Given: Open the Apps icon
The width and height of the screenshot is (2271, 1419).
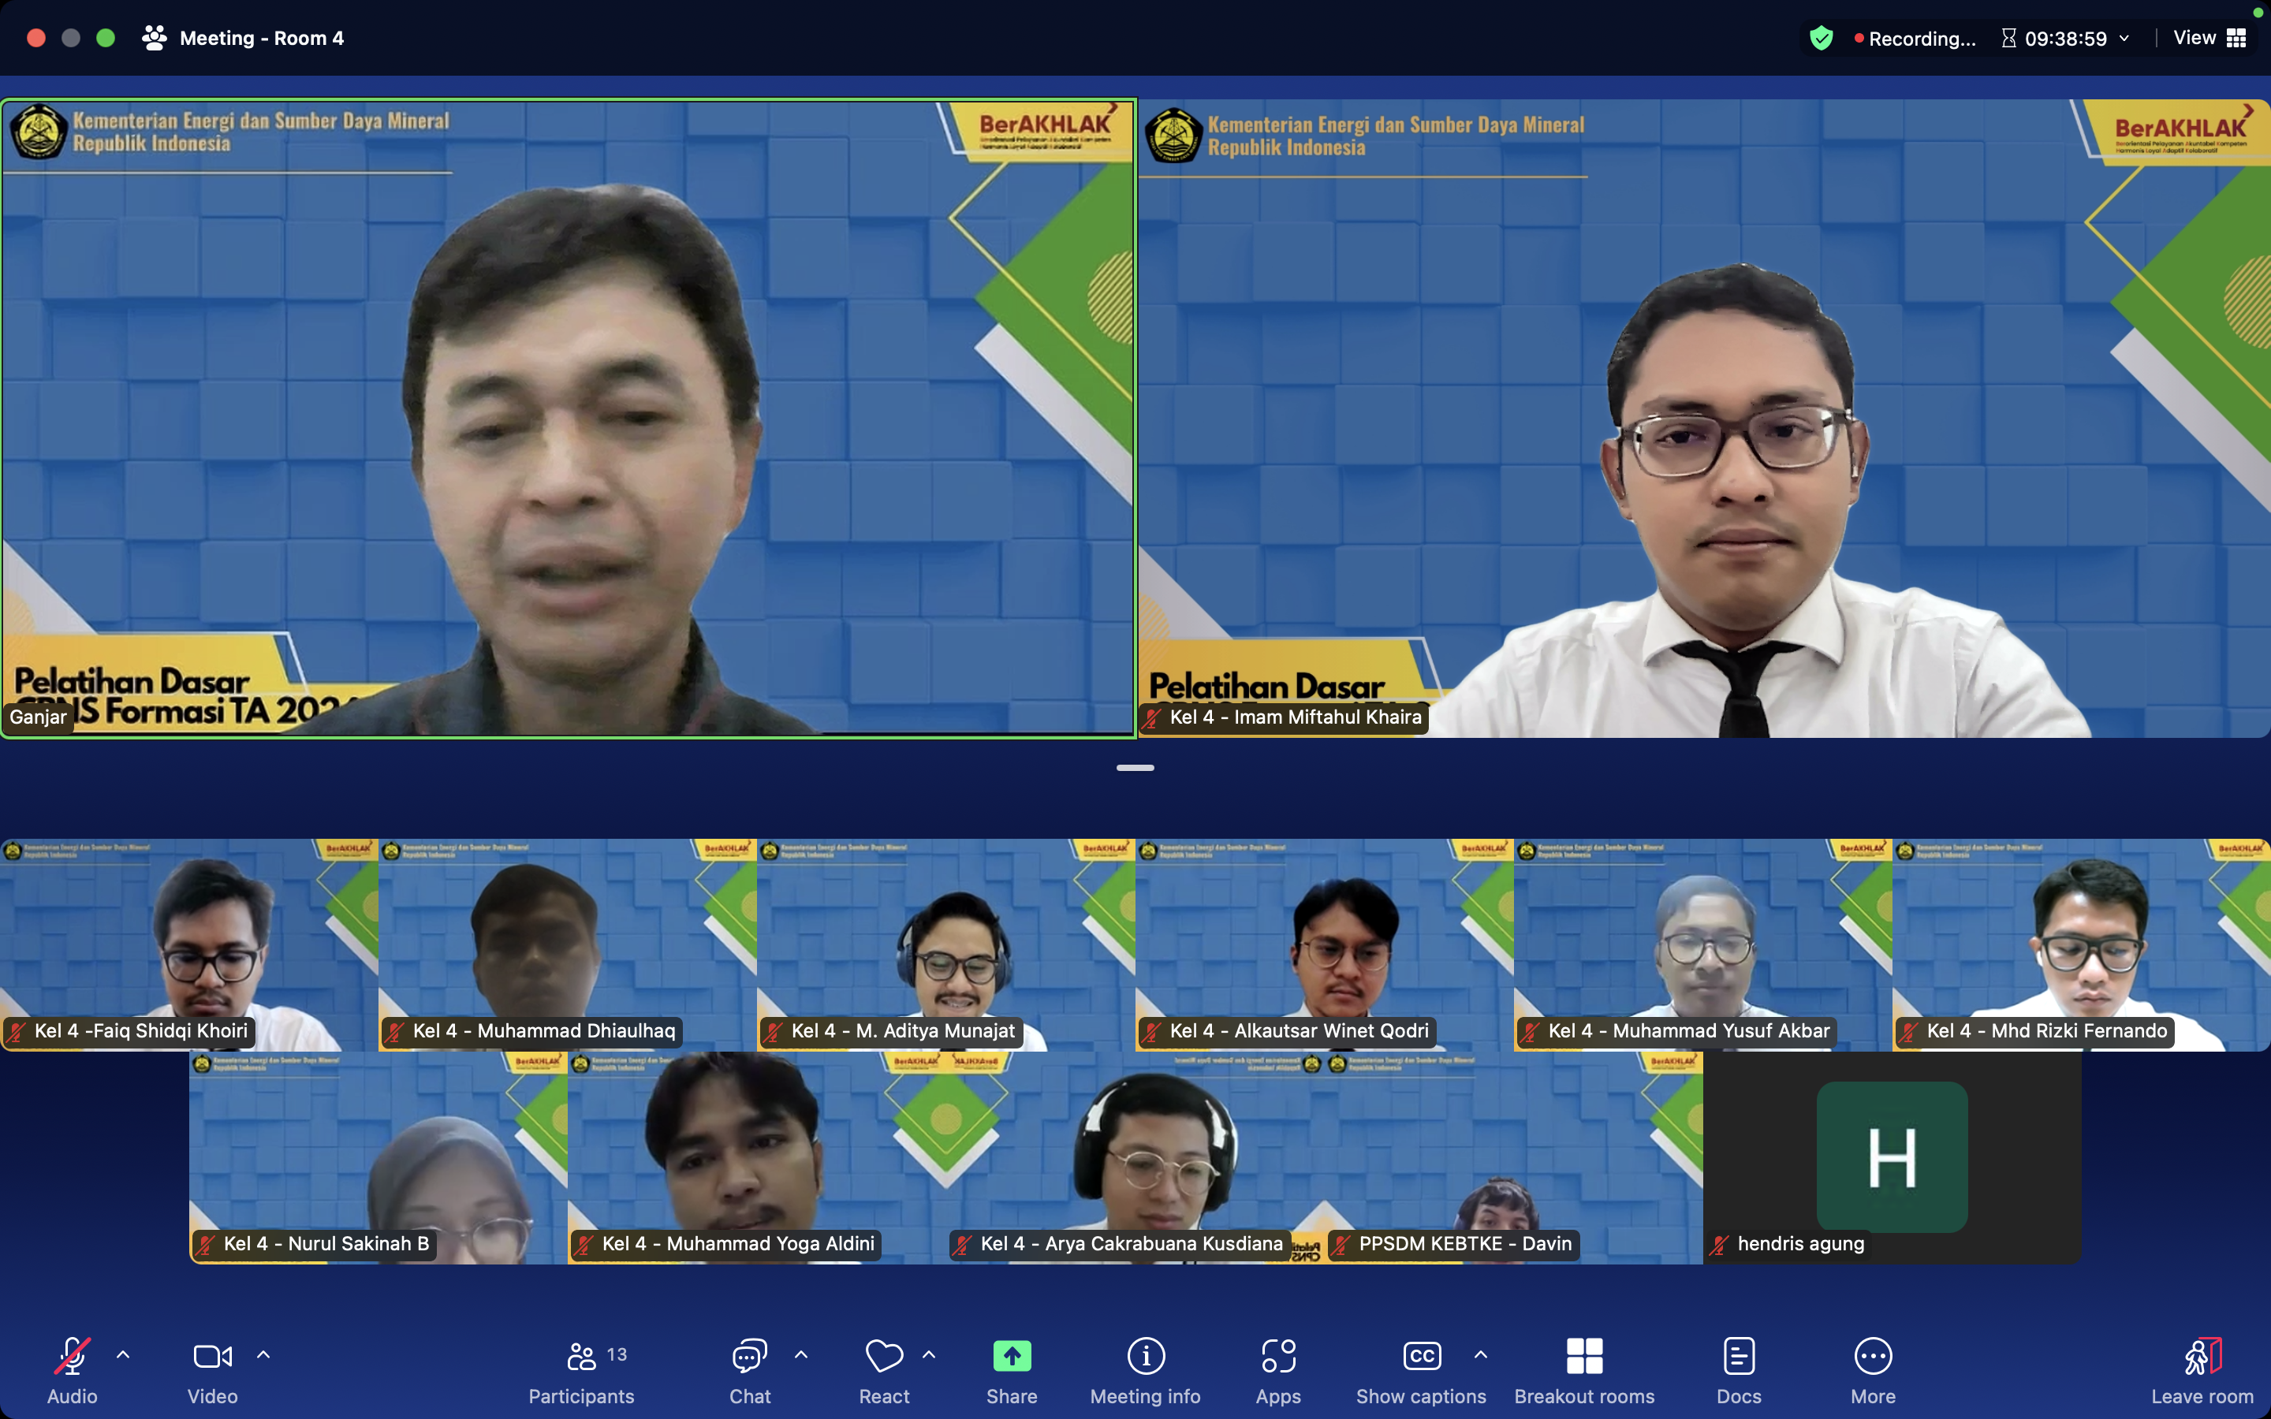Looking at the screenshot, I should click(x=1278, y=1356).
